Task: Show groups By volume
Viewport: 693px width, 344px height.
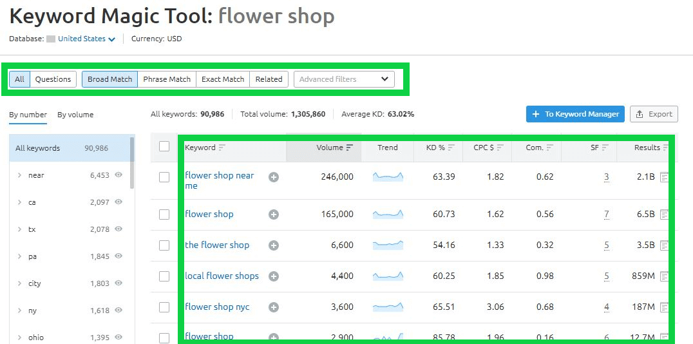Action: pos(75,115)
